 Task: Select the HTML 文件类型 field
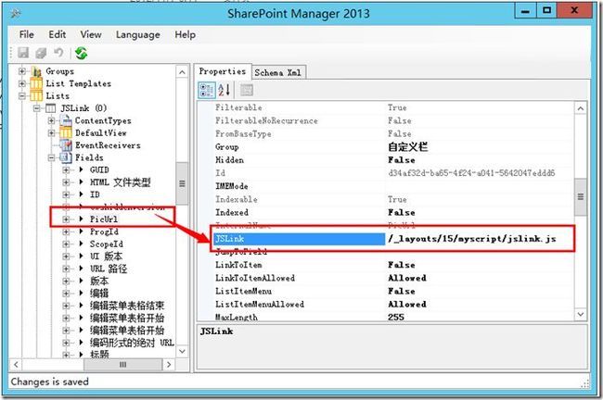pyautogui.click(x=120, y=182)
